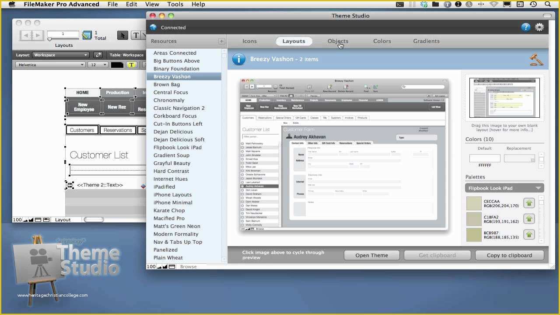Select the arrow pointer tool in FileMaker
This screenshot has height=315, width=560.
click(x=122, y=35)
